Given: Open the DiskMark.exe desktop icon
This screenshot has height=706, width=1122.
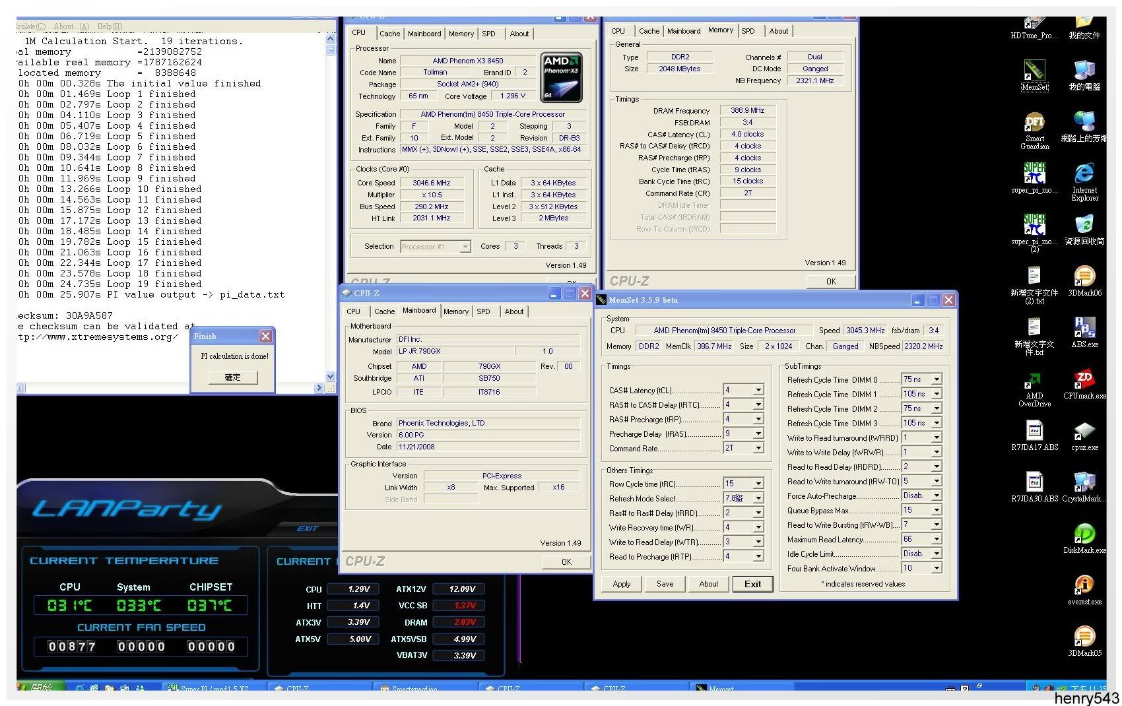Looking at the screenshot, I should [x=1084, y=538].
